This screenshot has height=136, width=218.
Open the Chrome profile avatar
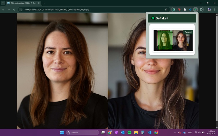(209, 9)
